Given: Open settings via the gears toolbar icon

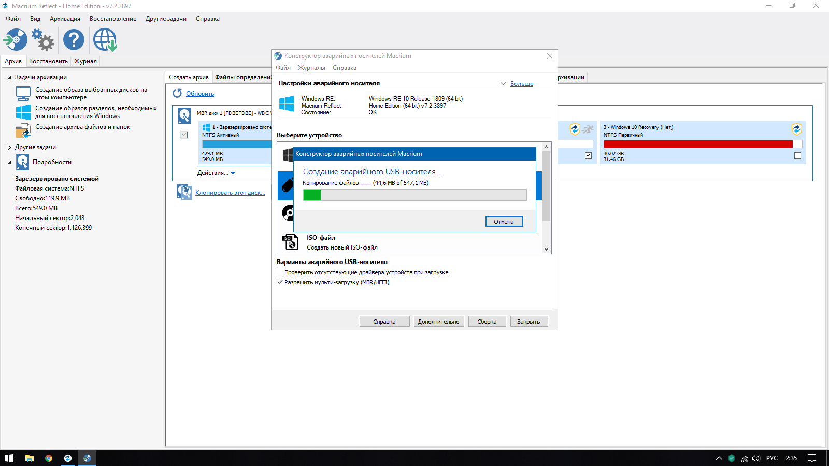Looking at the screenshot, I should tap(43, 40).
